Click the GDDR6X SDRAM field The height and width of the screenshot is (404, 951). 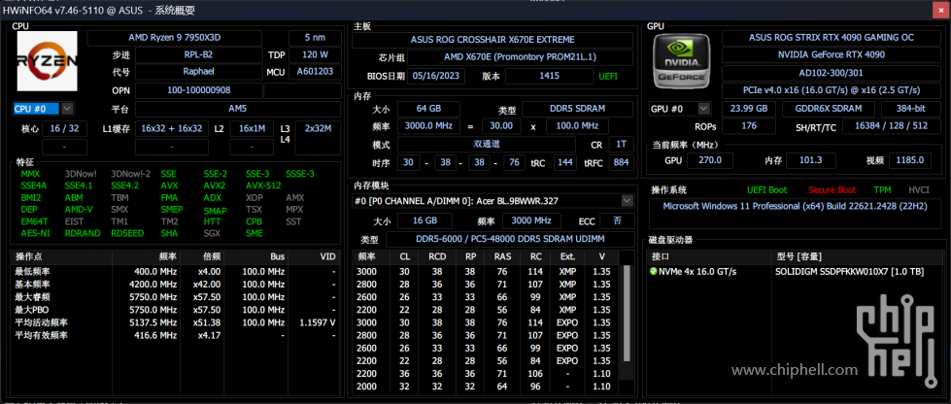tap(828, 109)
